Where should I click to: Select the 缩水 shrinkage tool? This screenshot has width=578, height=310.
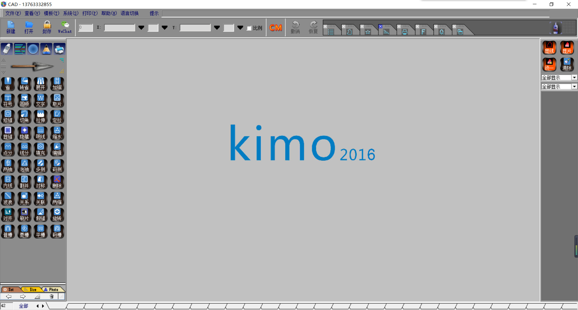coord(57,133)
